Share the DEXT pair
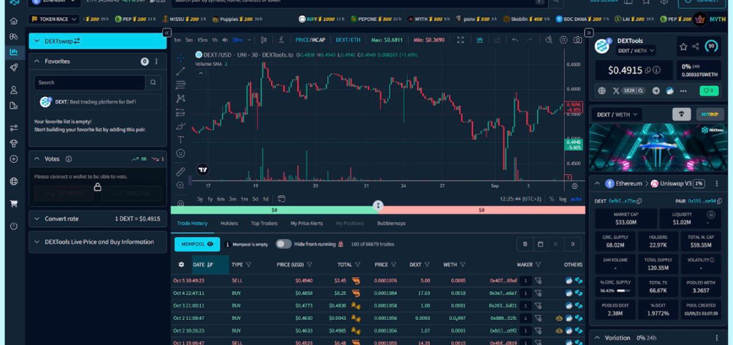Image resolution: width=733 pixels, height=345 pixels. click(x=695, y=47)
